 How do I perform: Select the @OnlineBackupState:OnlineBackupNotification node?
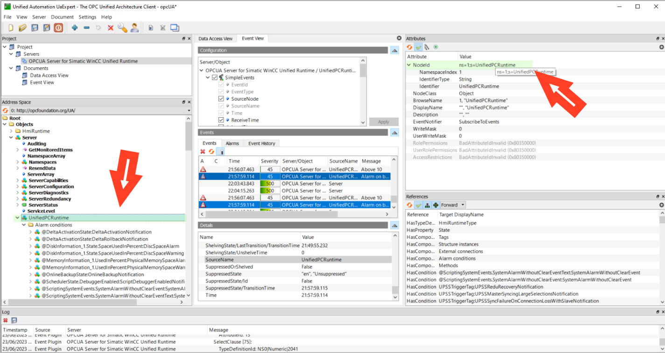point(93,275)
